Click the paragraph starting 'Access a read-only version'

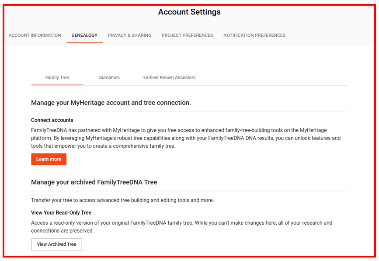pyautogui.click(x=182, y=227)
